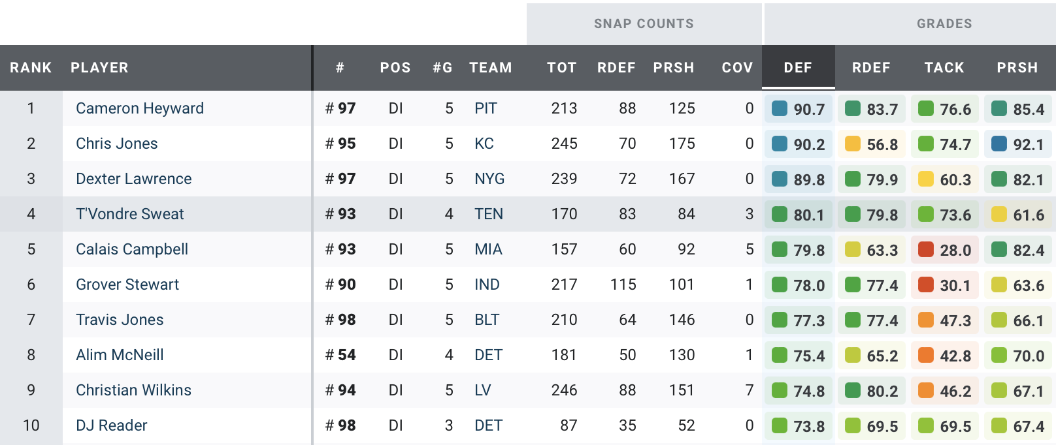Viewport: 1056px width, 445px height.
Task: Sort by the TACK grade column
Action: tap(944, 67)
